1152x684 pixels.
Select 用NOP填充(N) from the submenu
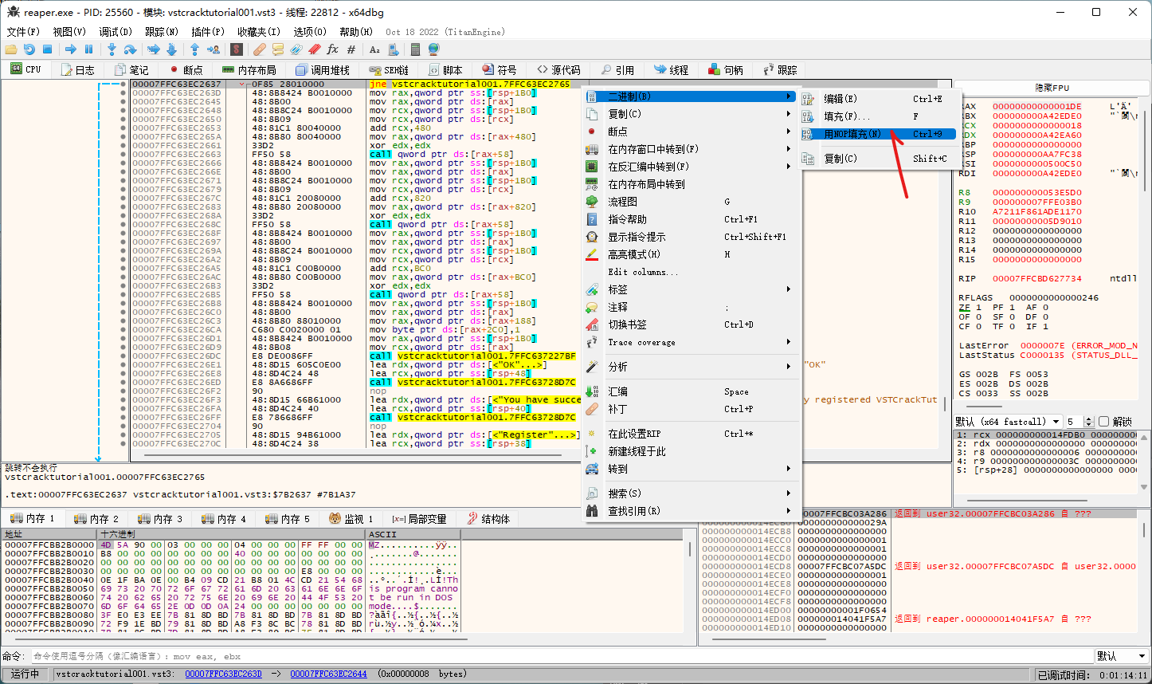(852, 134)
